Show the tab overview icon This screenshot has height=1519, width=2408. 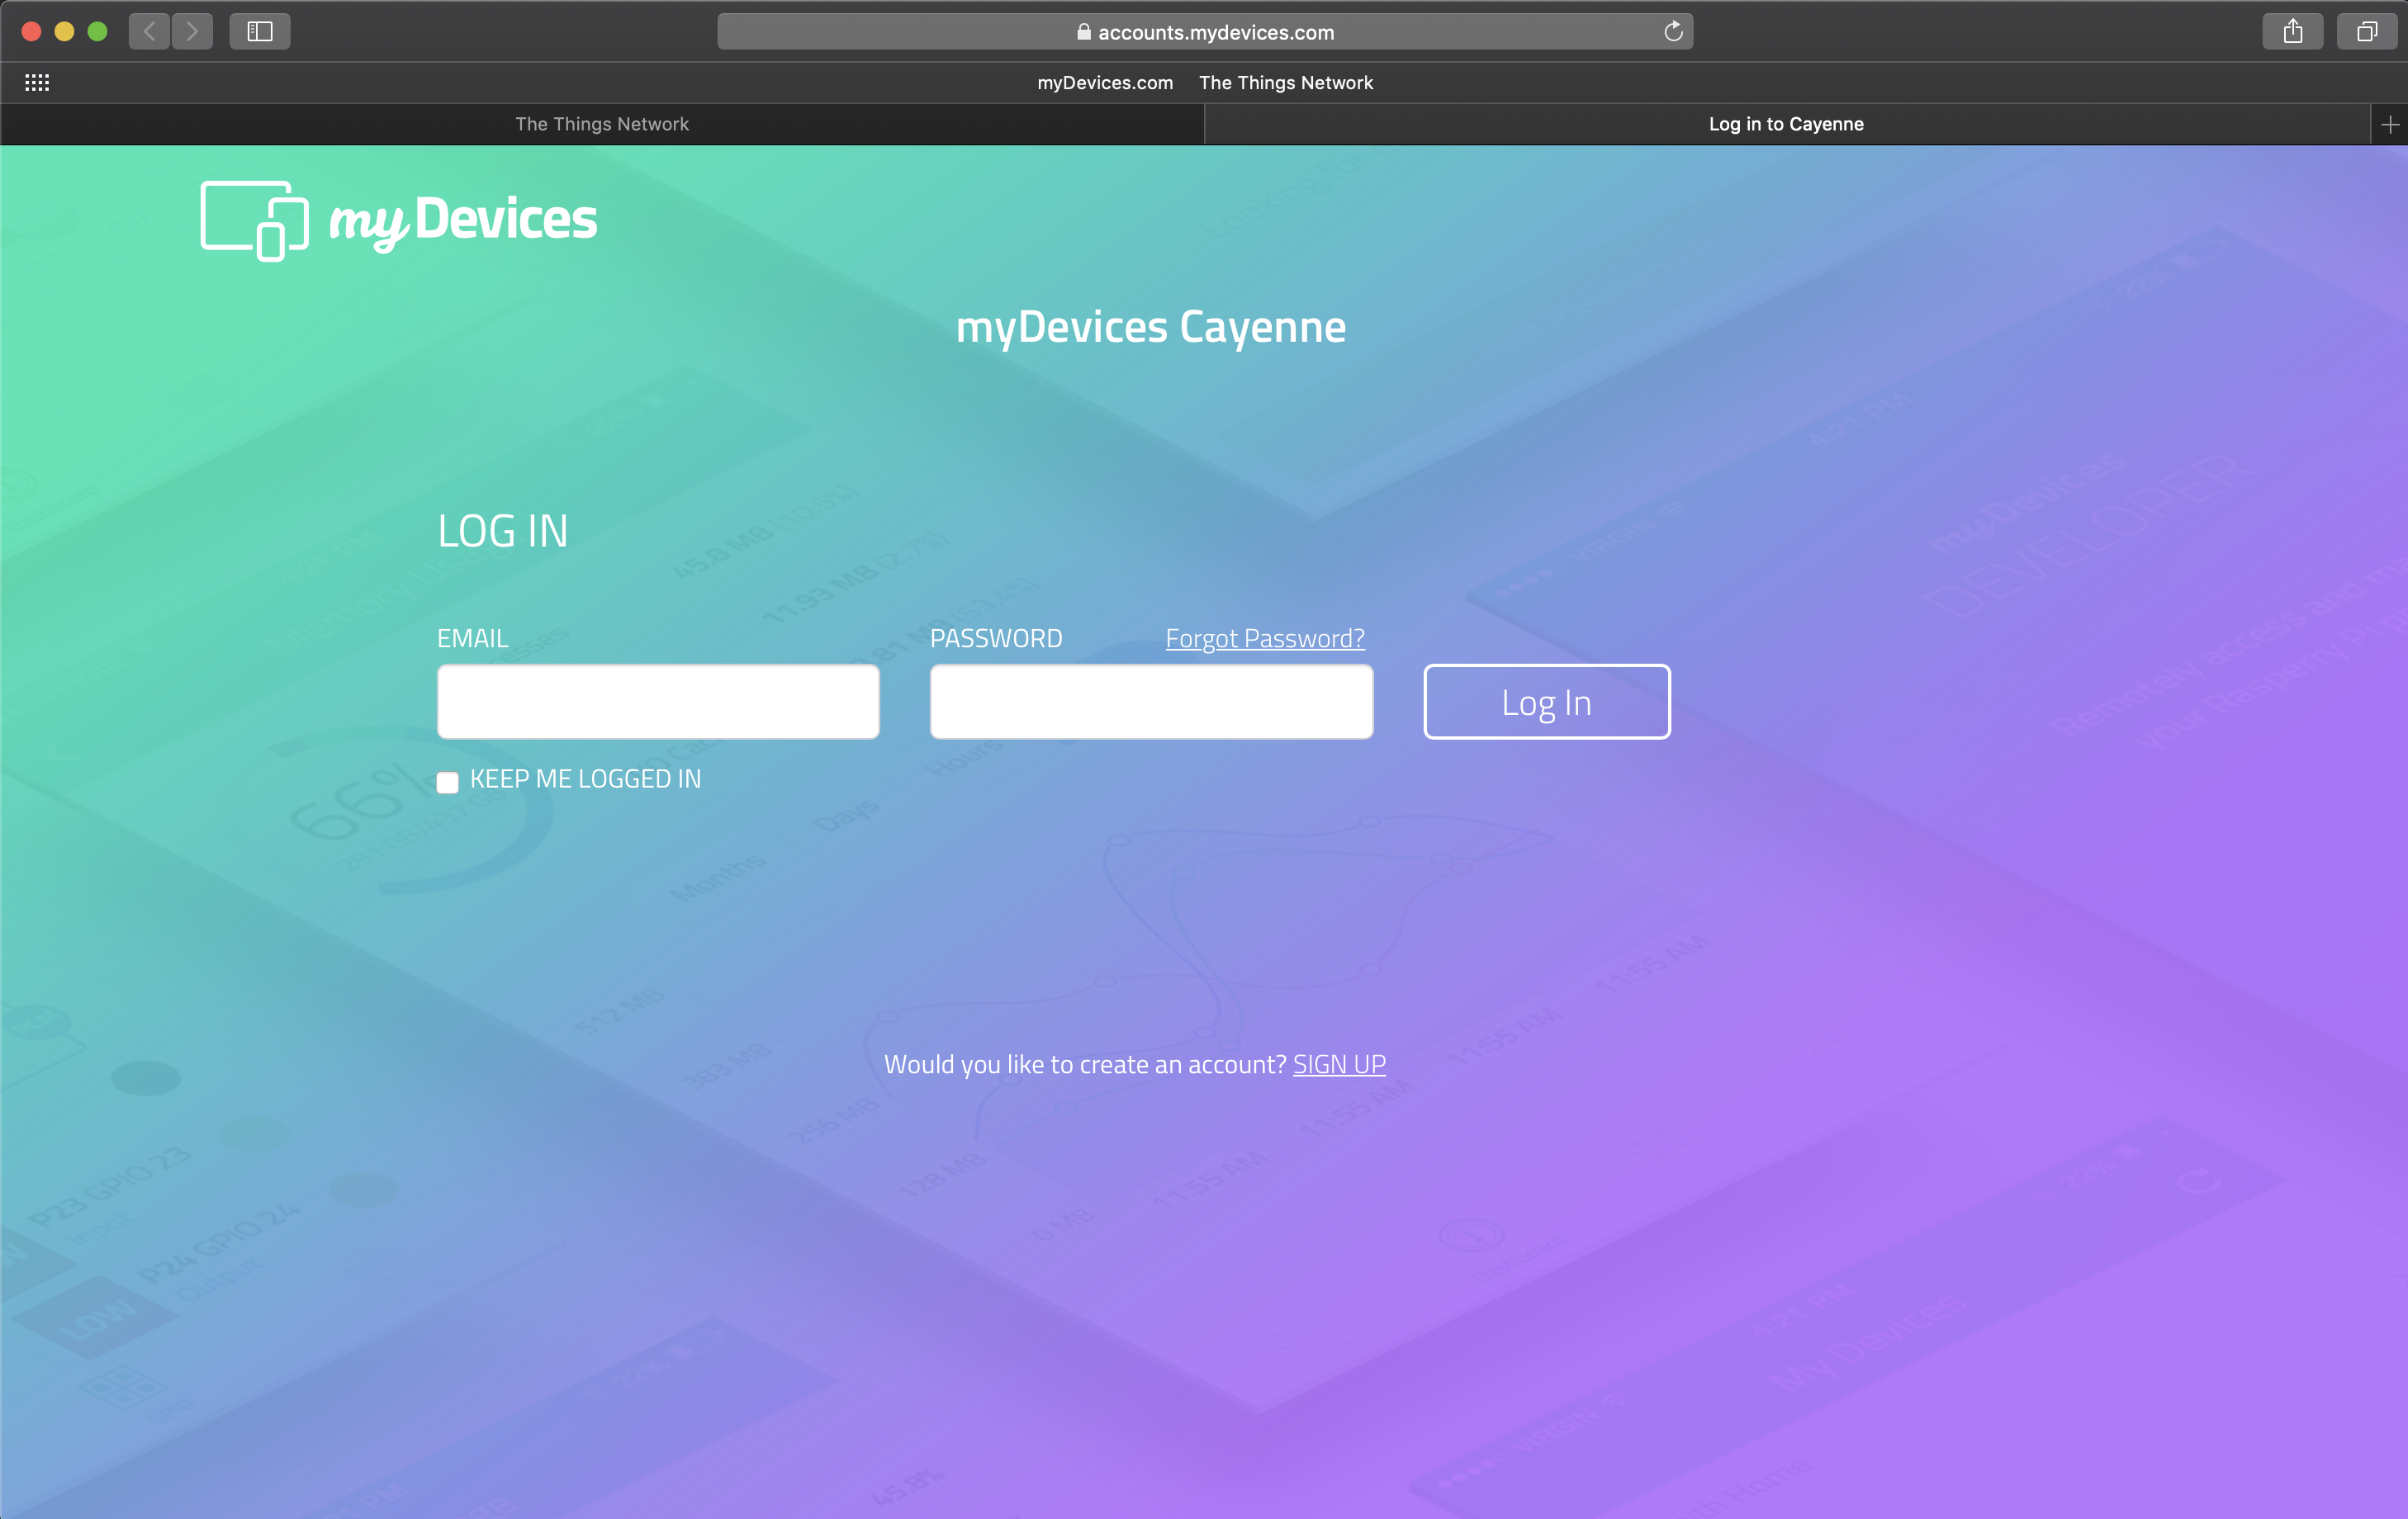click(x=2367, y=31)
